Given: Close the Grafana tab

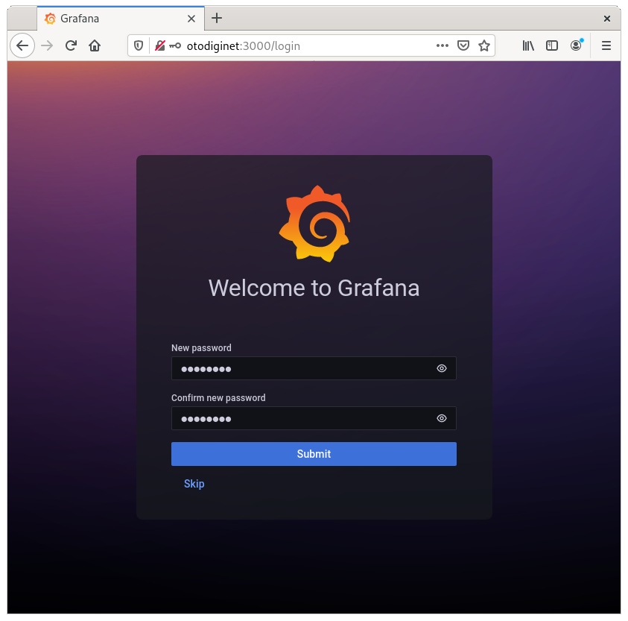Looking at the screenshot, I should 191,19.
